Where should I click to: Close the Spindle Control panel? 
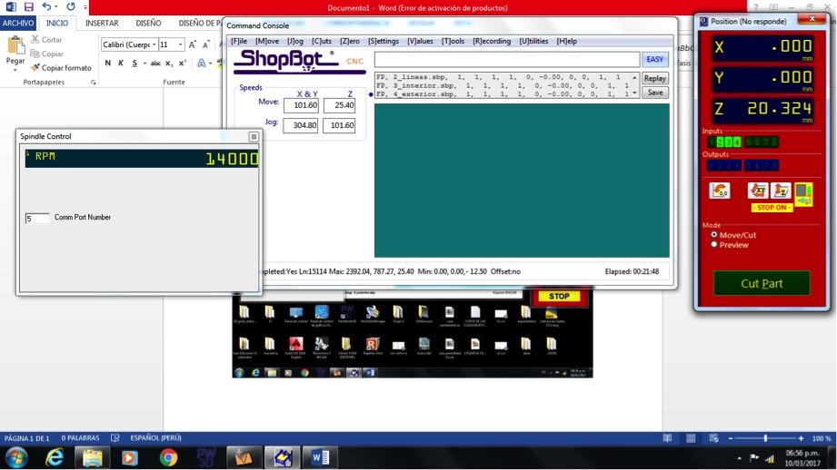point(254,136)
